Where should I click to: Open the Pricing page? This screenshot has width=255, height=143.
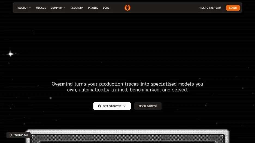pyautogui.click(x=93, y=8)
